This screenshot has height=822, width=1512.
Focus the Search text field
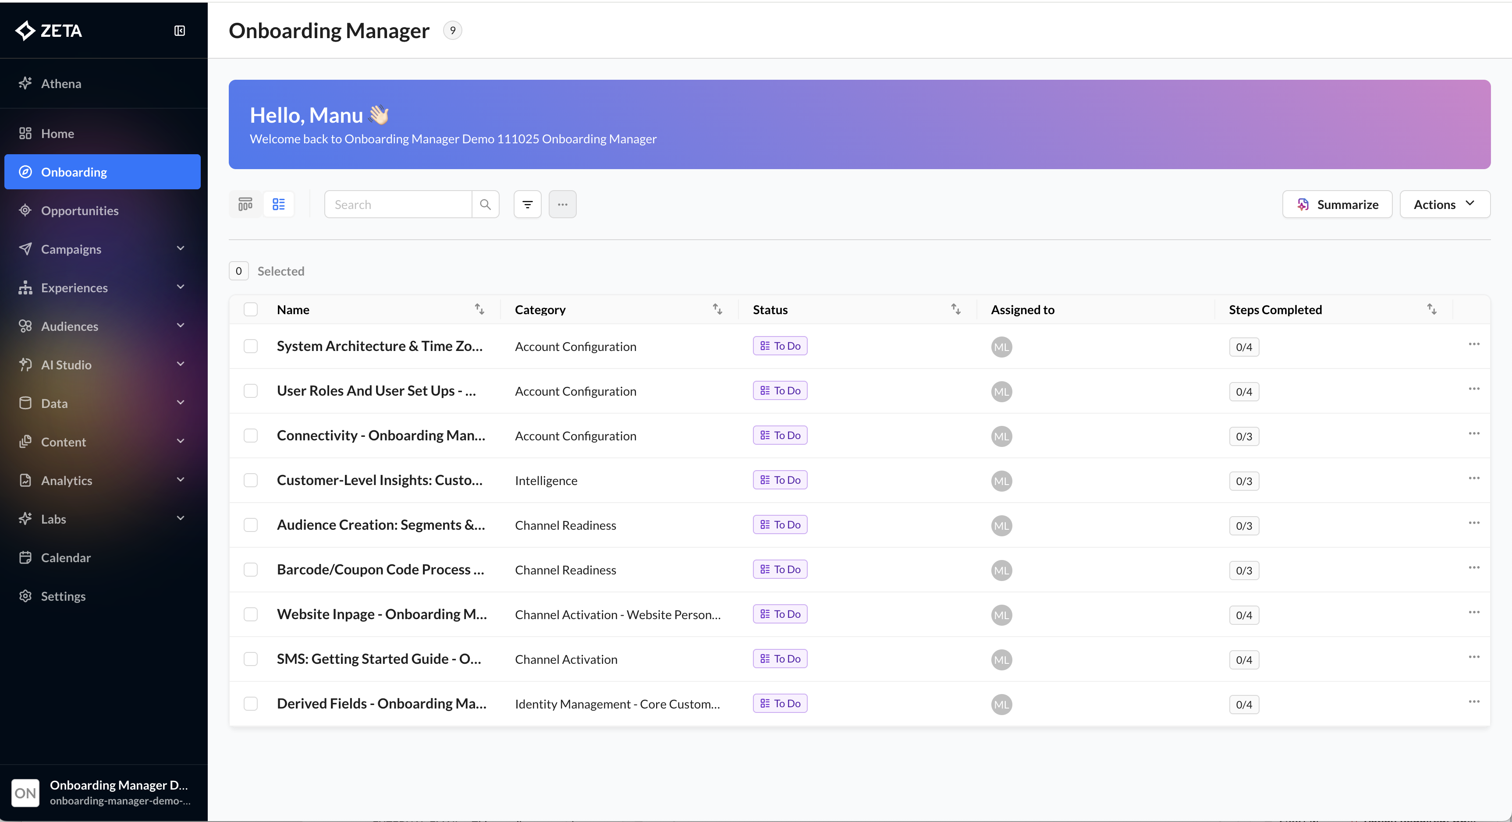(x=398, y=204)
